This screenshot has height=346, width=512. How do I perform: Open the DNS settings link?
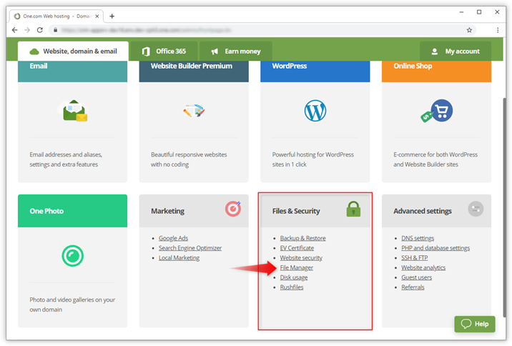(418, 238)
